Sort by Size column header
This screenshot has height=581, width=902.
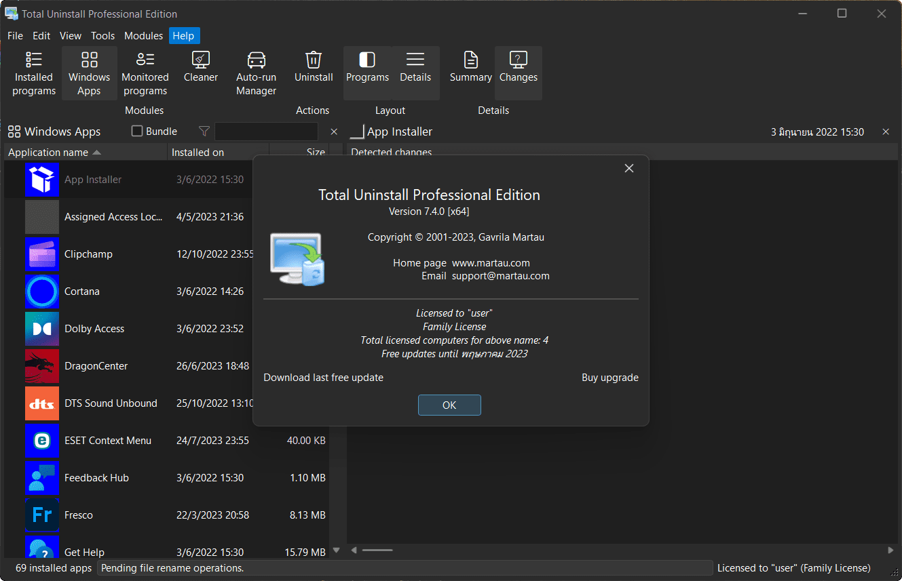click(x=299, y=153)
